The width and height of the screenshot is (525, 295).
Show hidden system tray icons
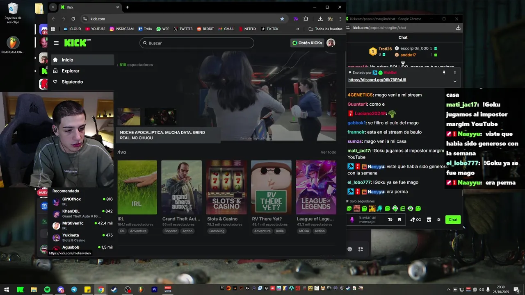(449, 290)
